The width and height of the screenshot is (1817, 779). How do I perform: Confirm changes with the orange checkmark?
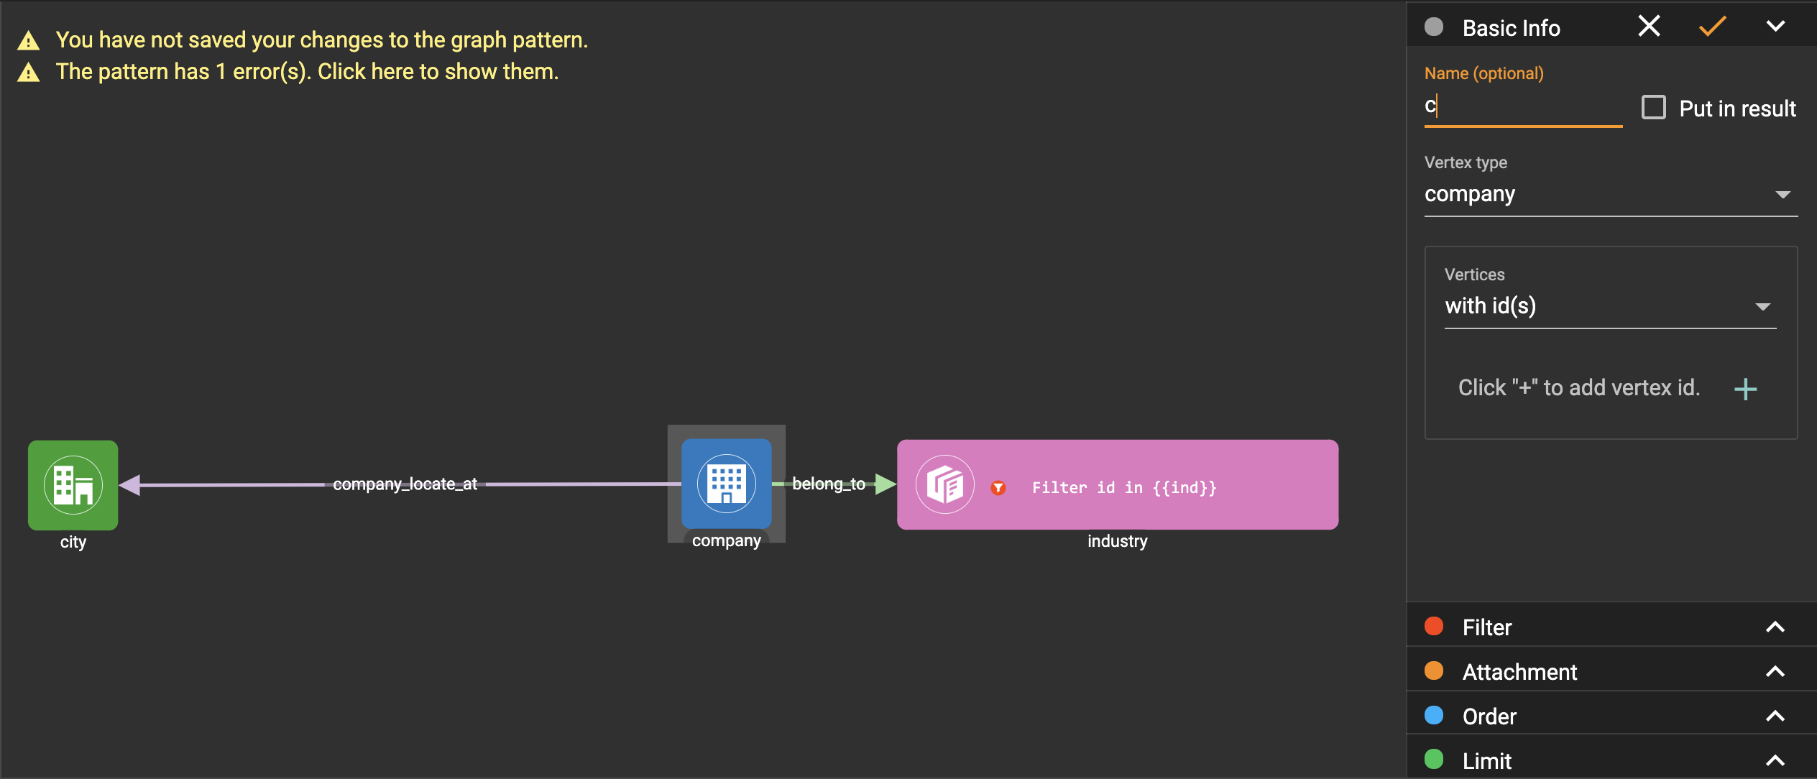(x=1712, y=27)
